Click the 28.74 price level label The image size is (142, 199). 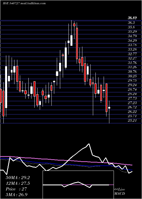tap(132, 89)
